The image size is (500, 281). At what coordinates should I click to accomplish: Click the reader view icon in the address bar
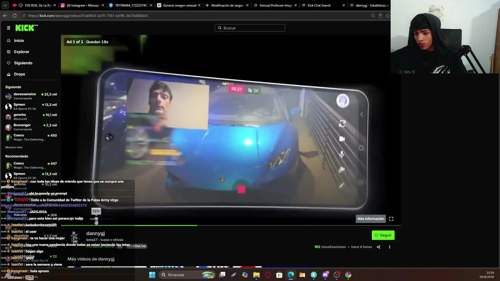(380, 16)
